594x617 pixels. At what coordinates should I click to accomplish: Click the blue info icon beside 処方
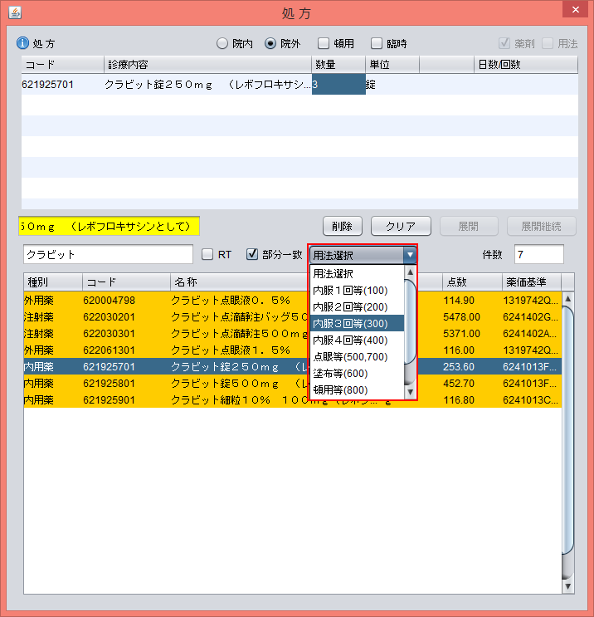click(x=22, y=43)
